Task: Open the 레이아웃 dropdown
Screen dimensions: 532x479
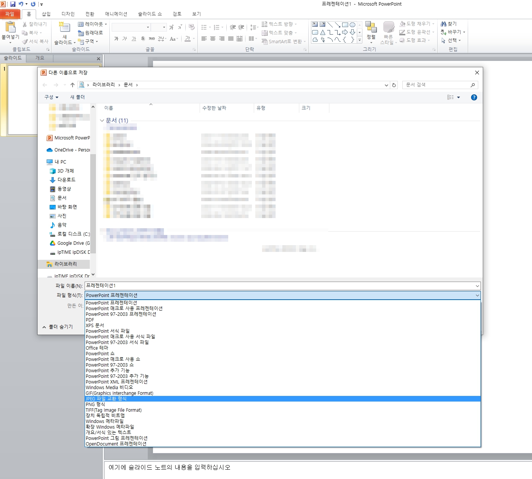Action: click(92, 24)
